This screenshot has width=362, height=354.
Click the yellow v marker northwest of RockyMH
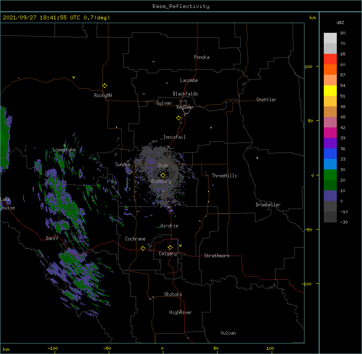point(73,77)
